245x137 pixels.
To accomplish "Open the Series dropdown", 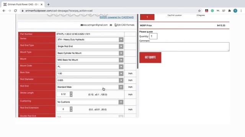I will coord(90,40).
